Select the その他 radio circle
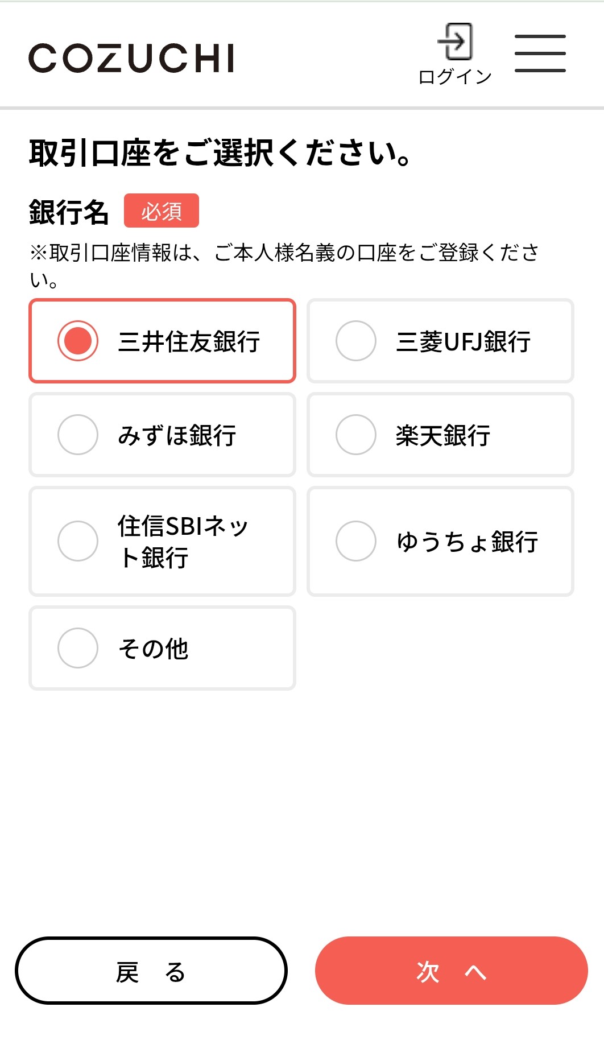 coord(78,648)
